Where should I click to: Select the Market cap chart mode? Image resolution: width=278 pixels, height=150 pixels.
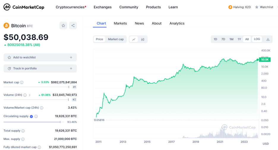point(116,39)
